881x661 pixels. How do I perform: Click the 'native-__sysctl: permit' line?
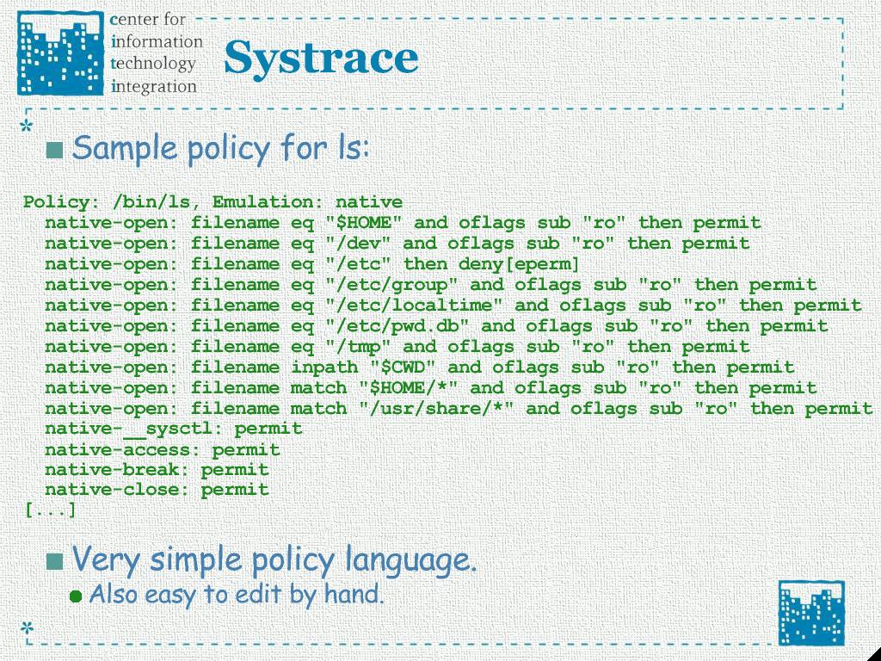click(173, 429)
